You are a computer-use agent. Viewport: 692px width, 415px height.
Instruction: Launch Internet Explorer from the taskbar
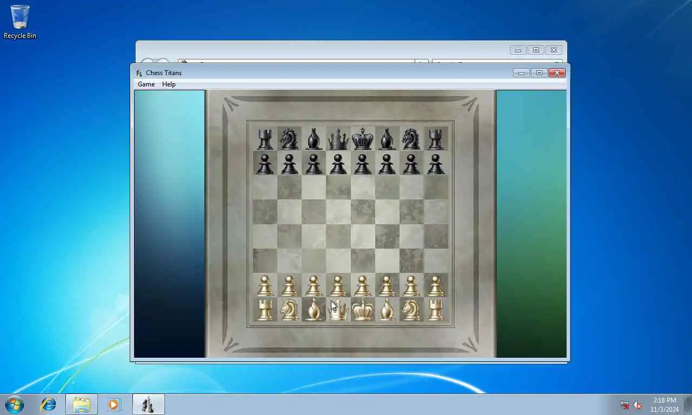pyautogui.click(x=49, y=404)
